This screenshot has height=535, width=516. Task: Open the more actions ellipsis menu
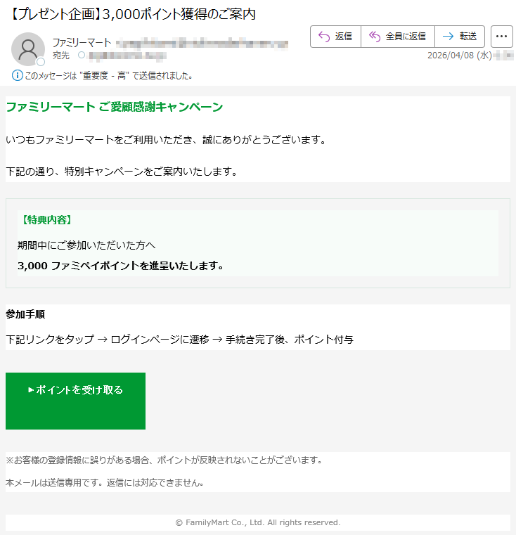[501, 36]
